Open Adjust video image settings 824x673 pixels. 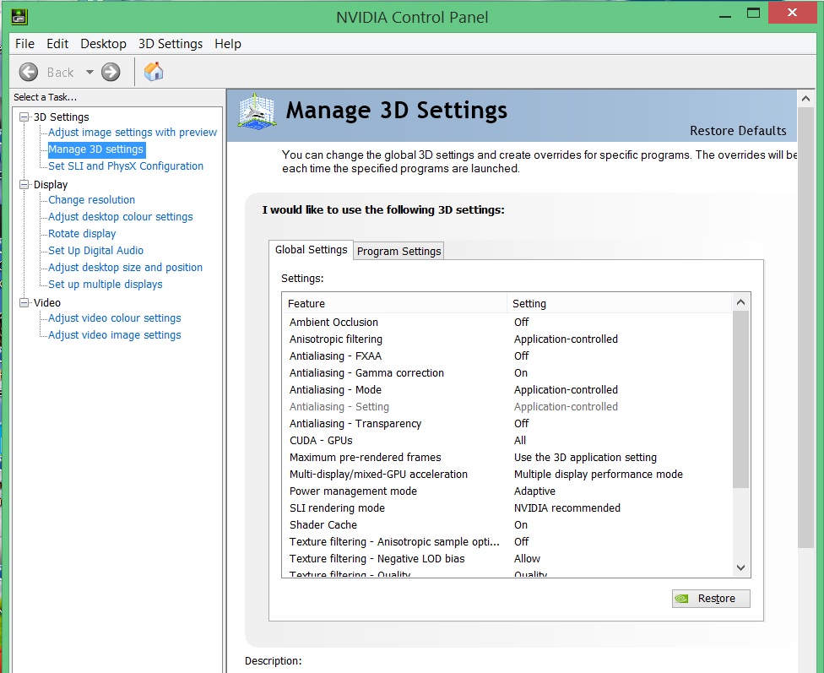(x=115, y=335)
